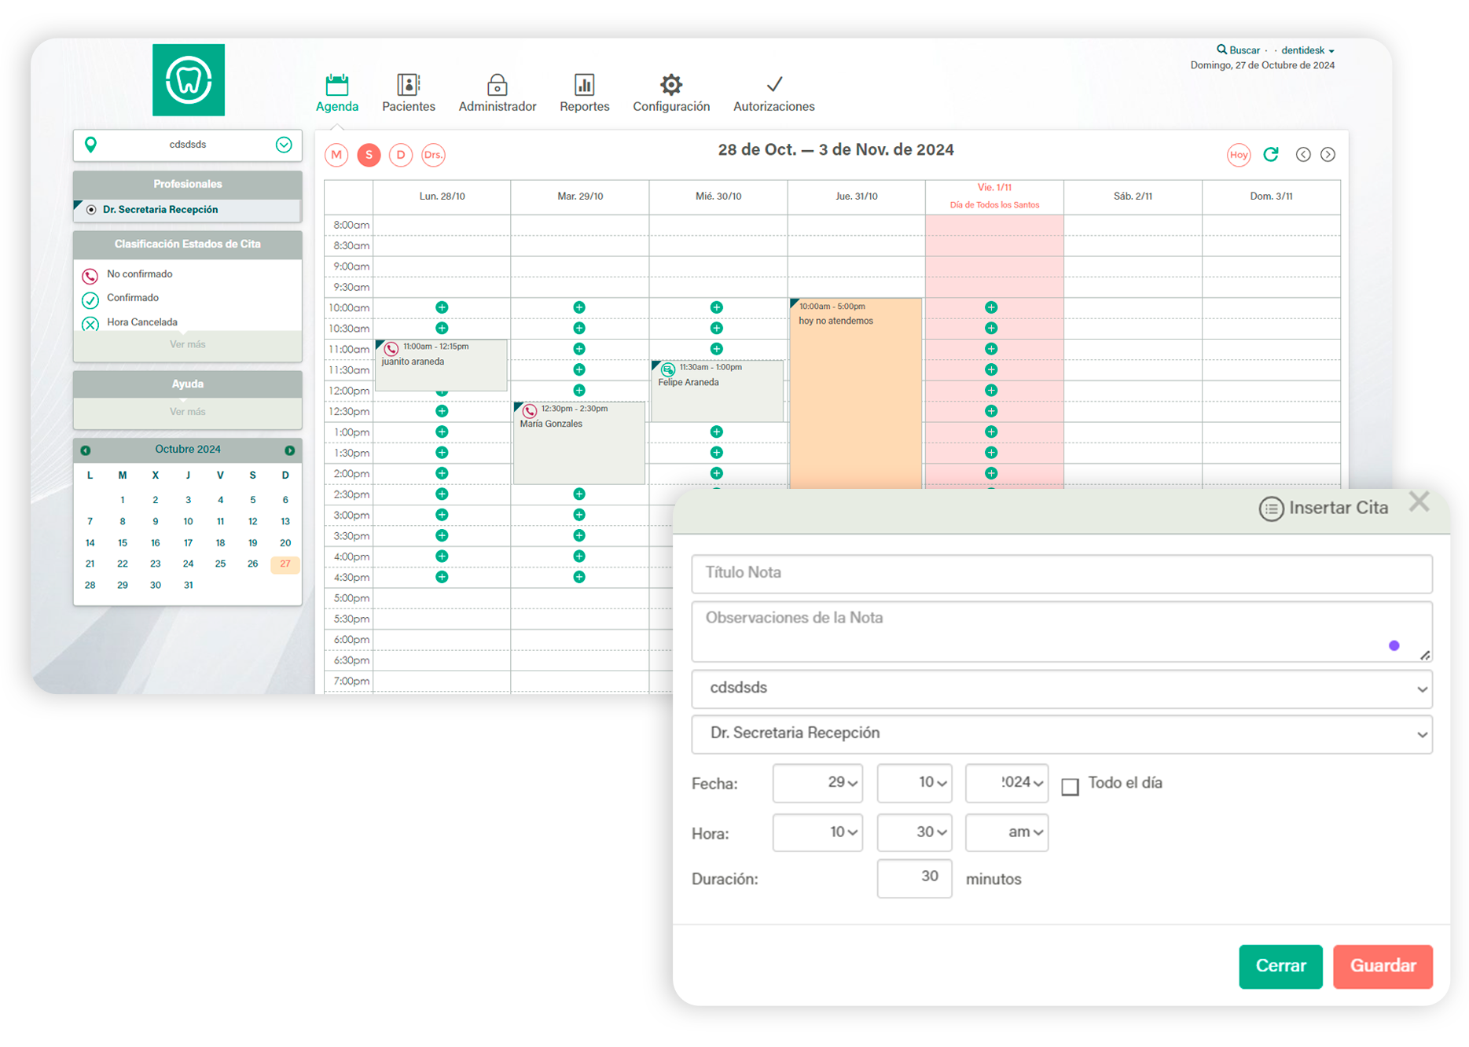Expand the cdsdsds location dropdown in sidebar
This screenshot has height=1047, width=1469.
(284, 145)
